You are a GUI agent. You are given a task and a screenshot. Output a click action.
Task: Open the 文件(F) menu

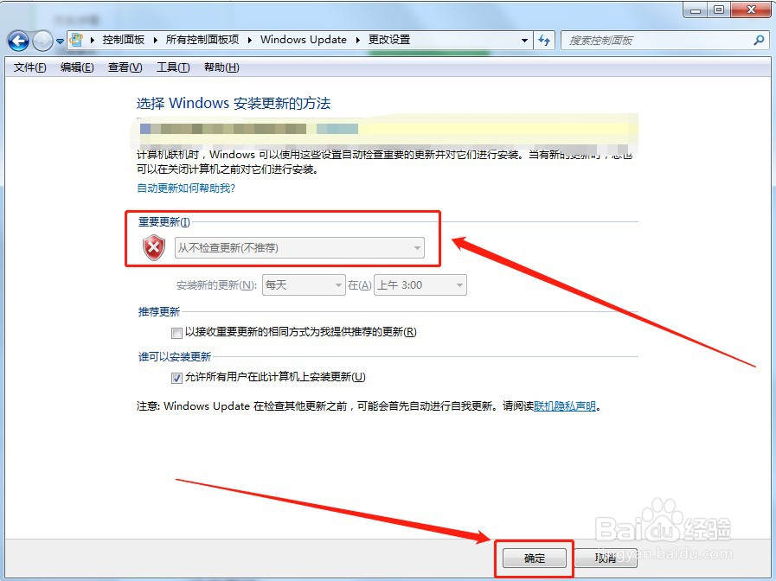pyautogui.click(x=29, y=67)
